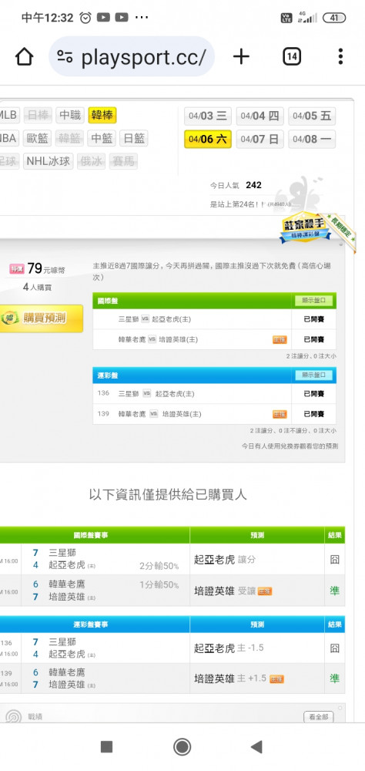Choose date 04/07 日

point(260,139)
